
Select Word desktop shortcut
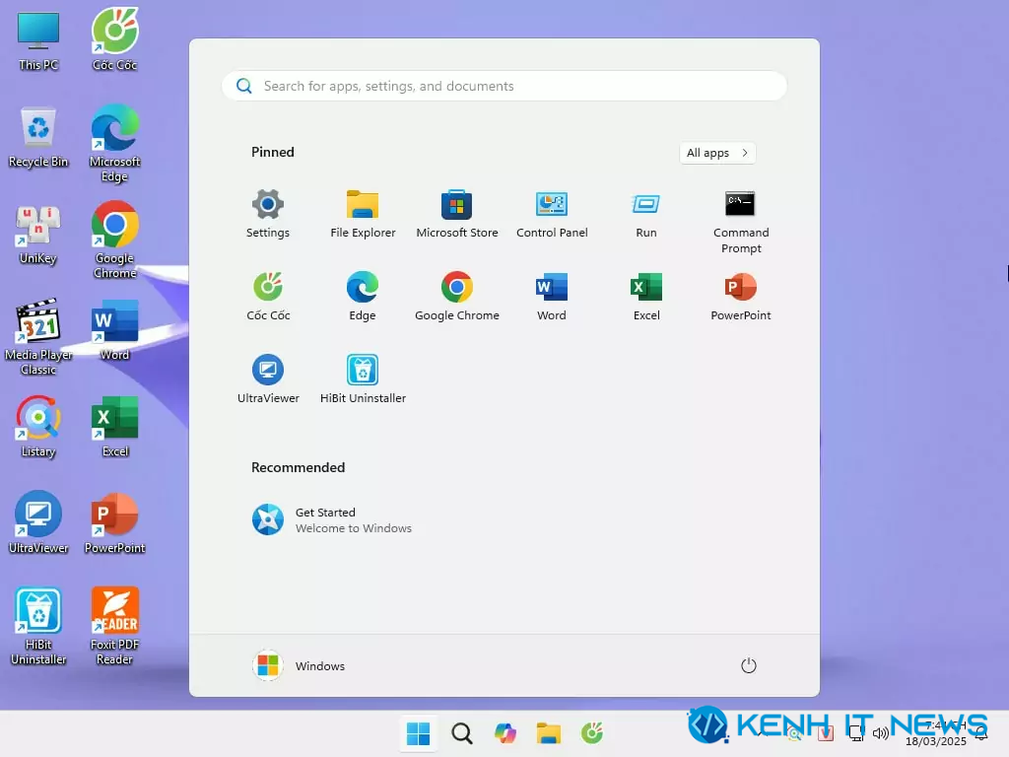[114, 330]
